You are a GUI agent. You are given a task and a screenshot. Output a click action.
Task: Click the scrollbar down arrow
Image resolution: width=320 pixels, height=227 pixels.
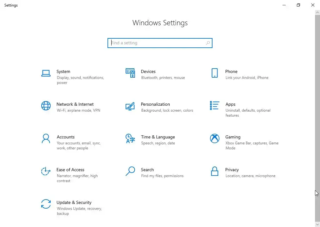tap(317, 225)
